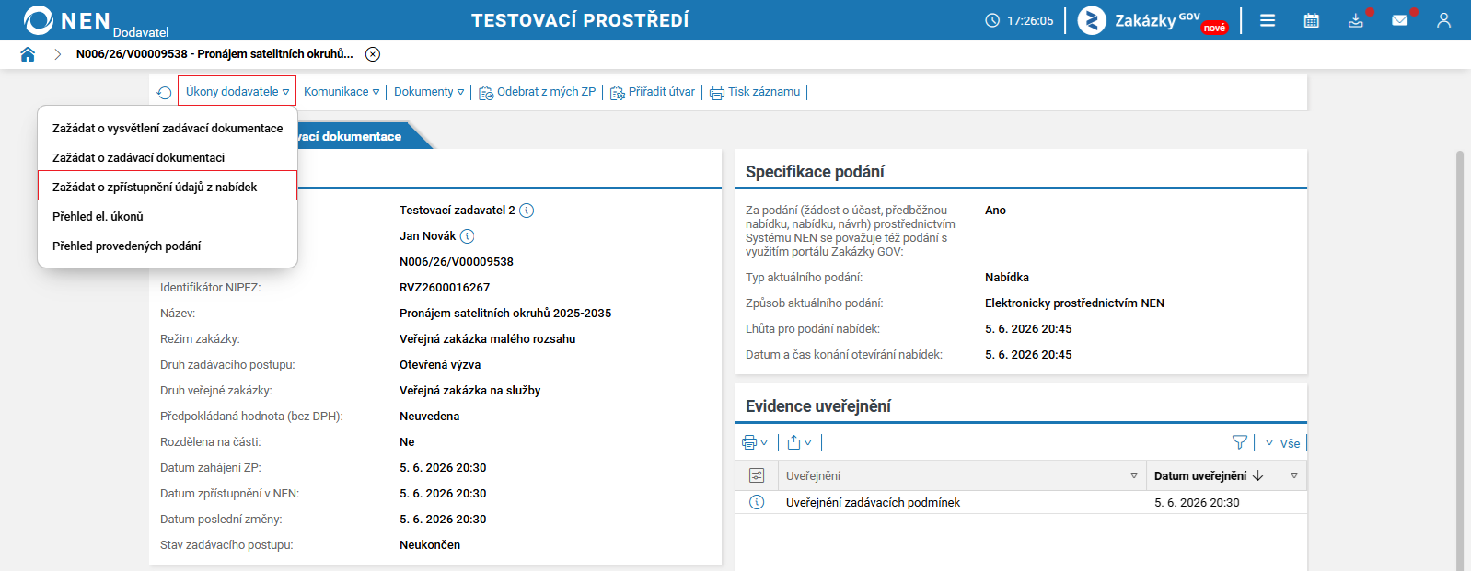Close the N006/26/V00009538 breadcrumb tab
The height and width of the screenshot is (571, 1471).
click(373, 54)
